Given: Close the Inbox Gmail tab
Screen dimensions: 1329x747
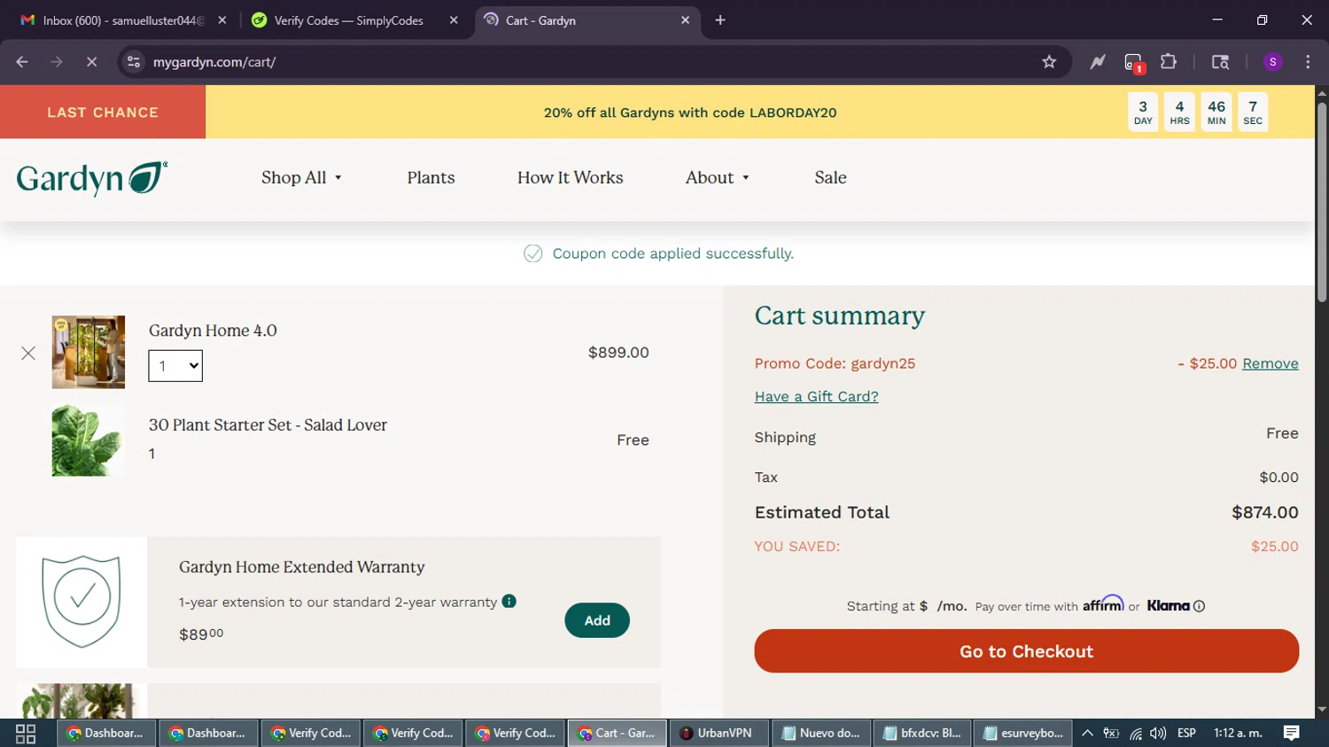Looking at the screenshot, I should [222, 20].
